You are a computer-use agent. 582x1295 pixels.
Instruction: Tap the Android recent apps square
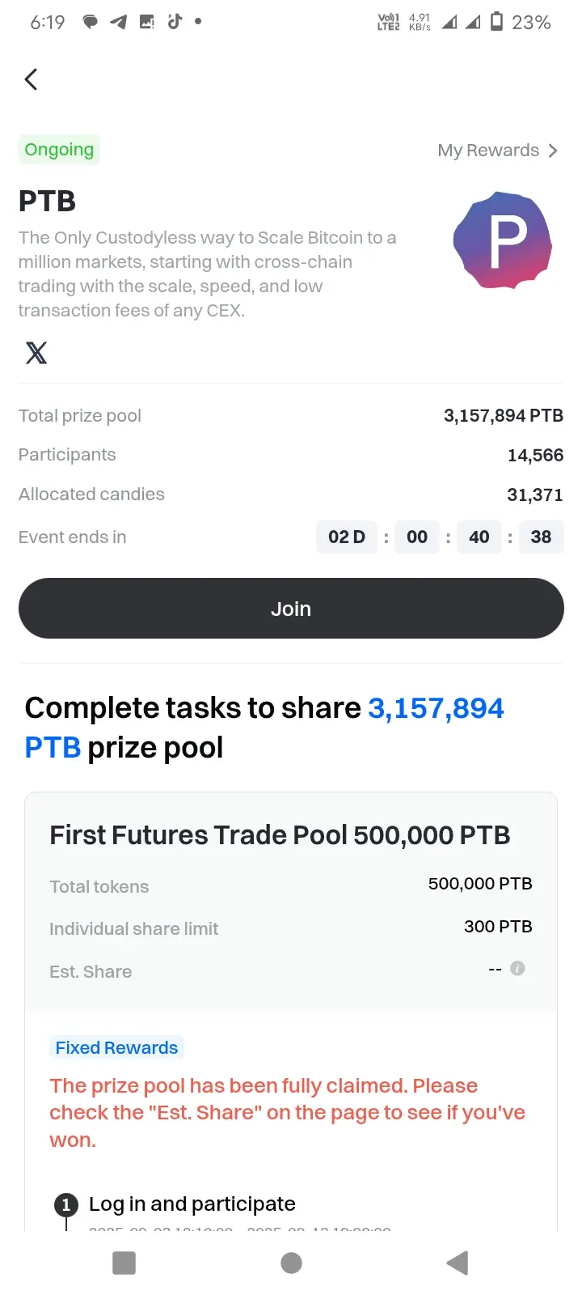(x=124, y=1263)
